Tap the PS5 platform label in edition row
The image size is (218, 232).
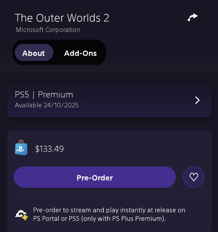click(21, 95)
